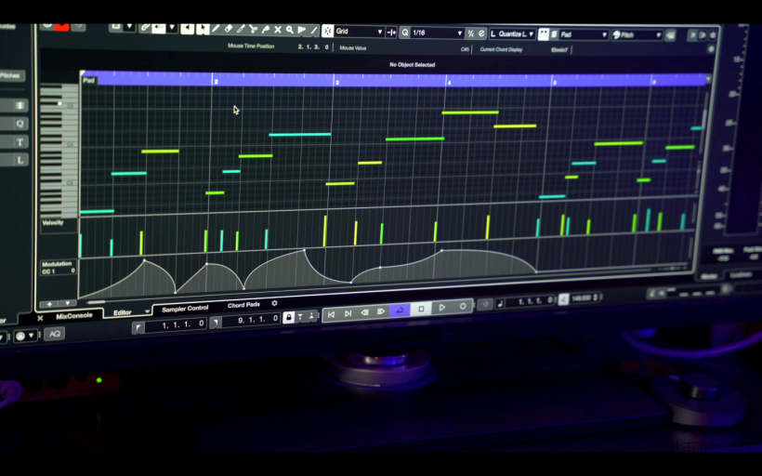Viewport: 762px width, 476px height.
Task: Add a controller lane with plus button
Action: (x=49, y=304)
